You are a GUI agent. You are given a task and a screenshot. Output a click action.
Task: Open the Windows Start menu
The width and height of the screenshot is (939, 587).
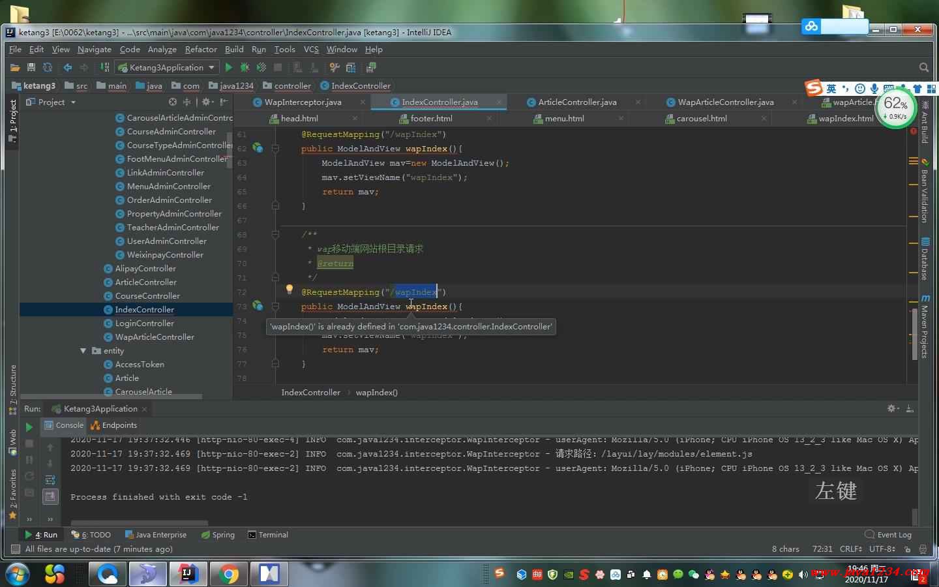click(x=17, y=574)
